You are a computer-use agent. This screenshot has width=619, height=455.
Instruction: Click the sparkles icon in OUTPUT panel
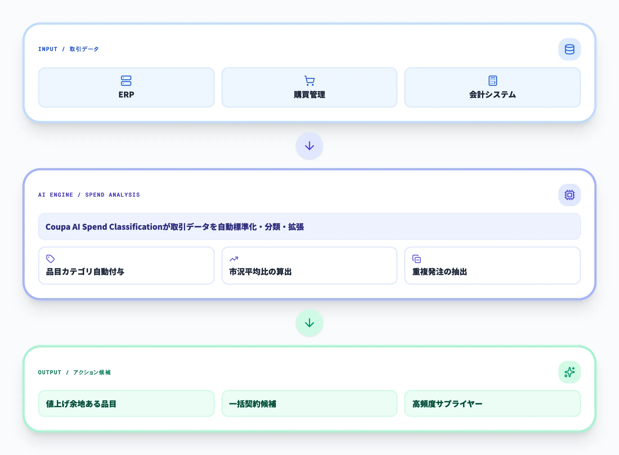(569, 372)
